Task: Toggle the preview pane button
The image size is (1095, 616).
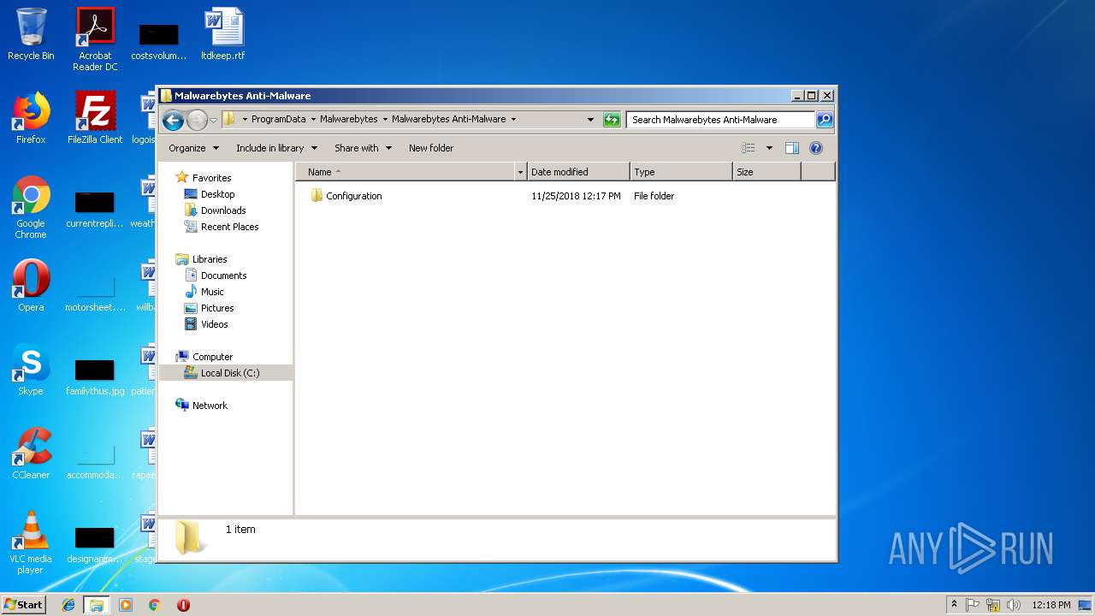Action: pyautogui.click(x=792, y=148)
